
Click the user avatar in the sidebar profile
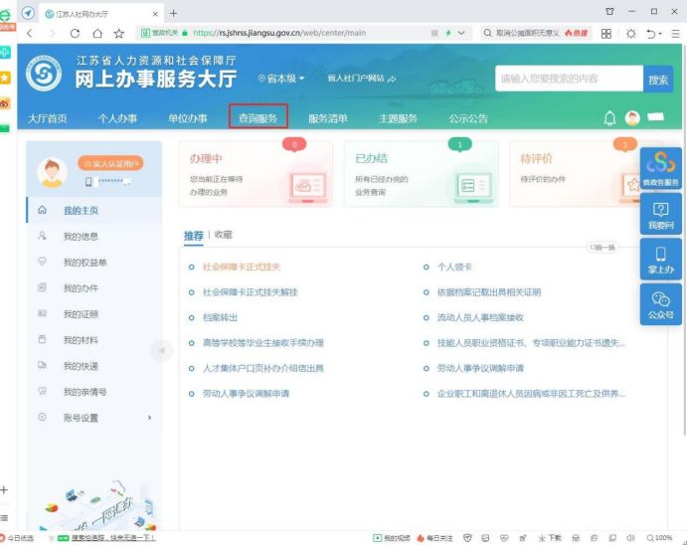pyautogui.click(x=52, y=173)
